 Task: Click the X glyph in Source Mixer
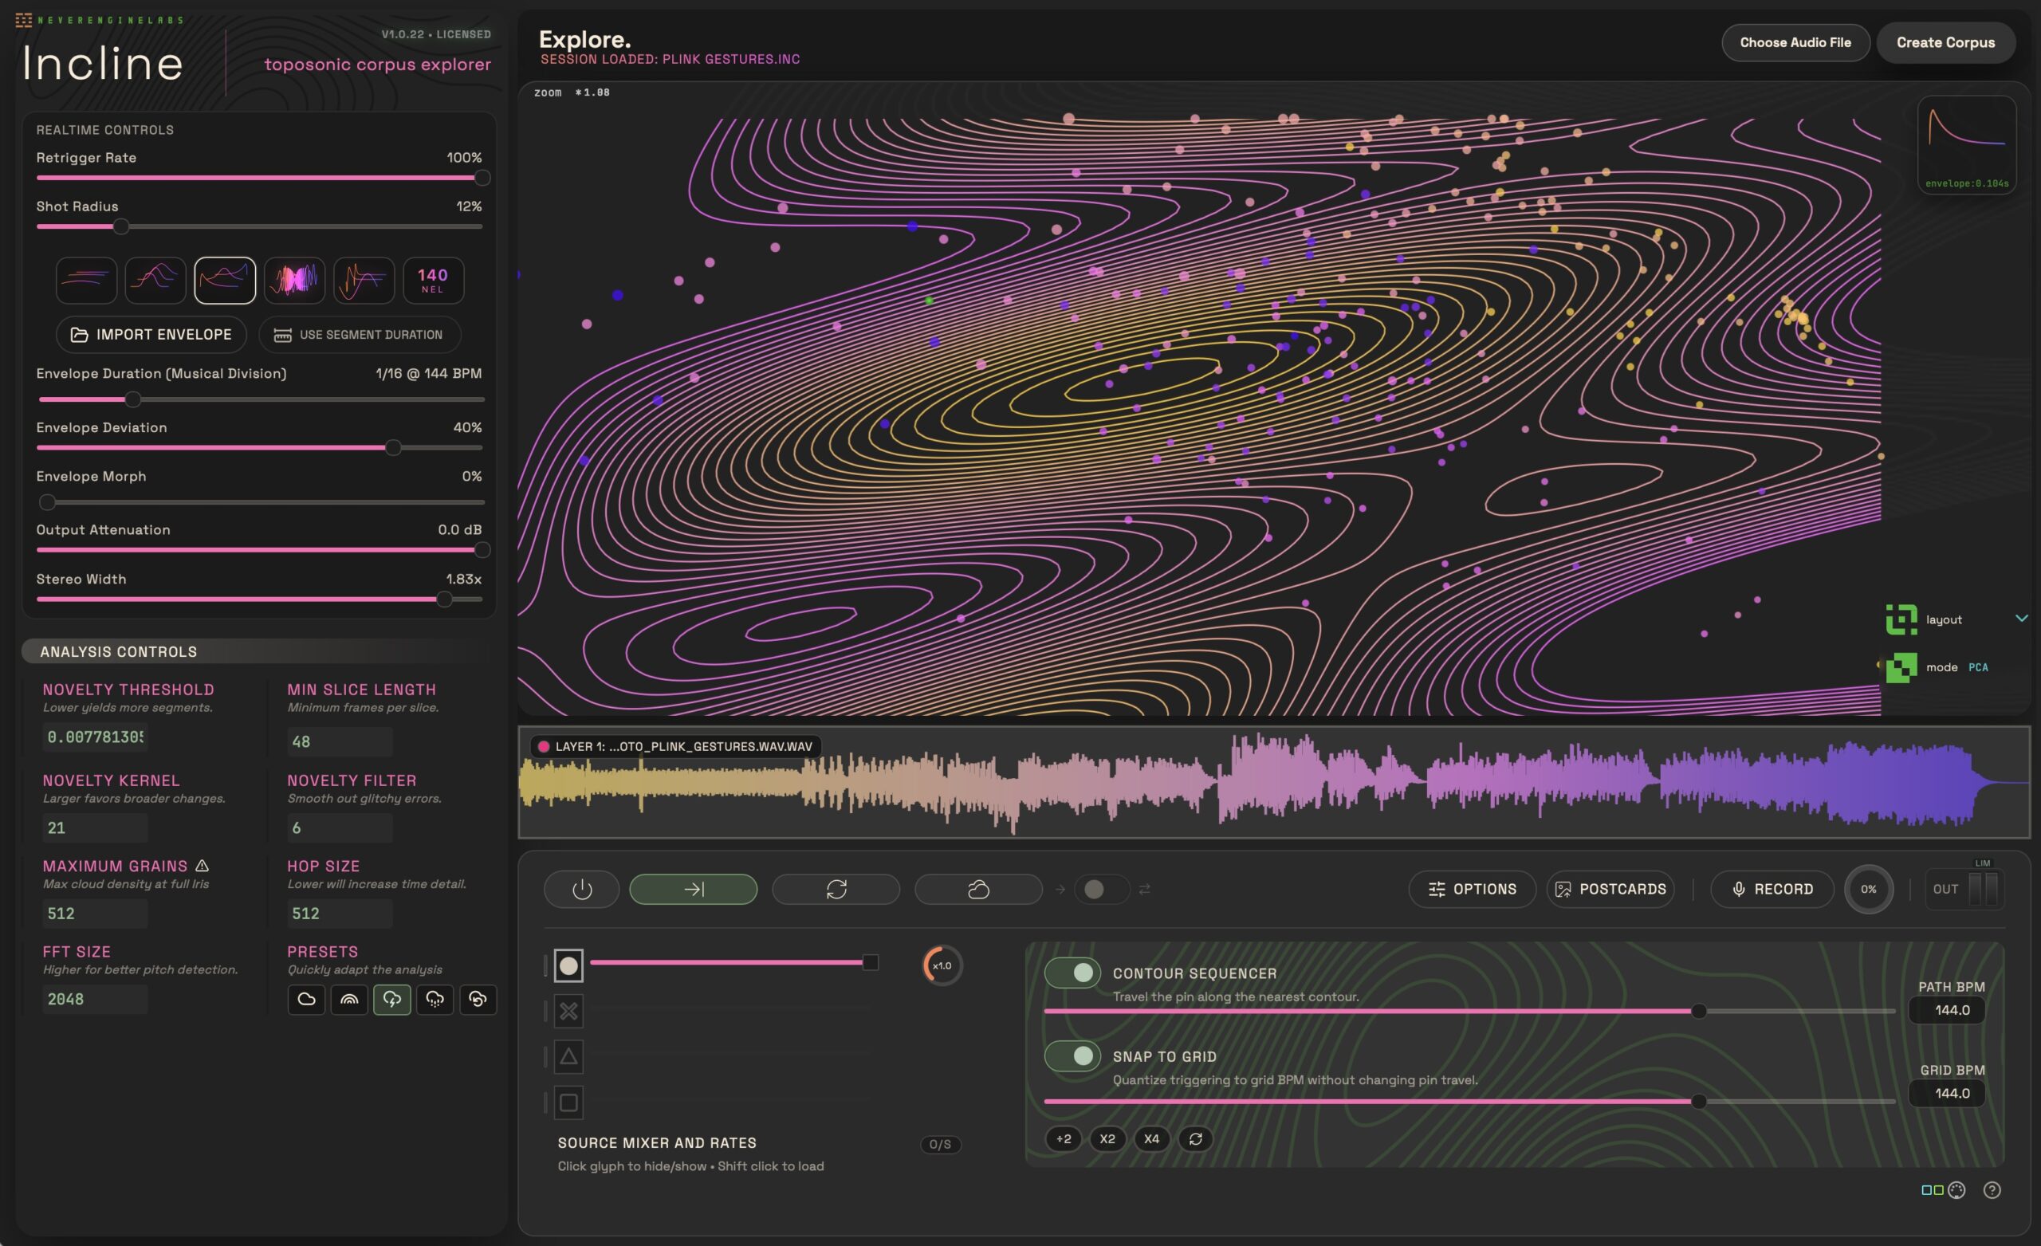coord(568,1011)
